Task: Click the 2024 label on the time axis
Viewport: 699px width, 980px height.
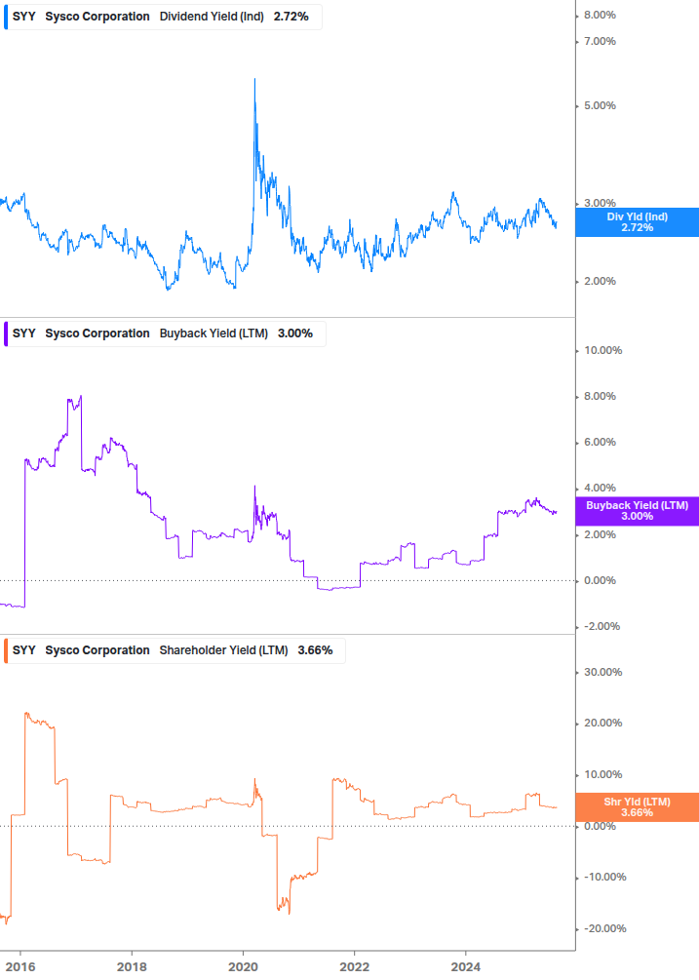Action: (465, 967)
